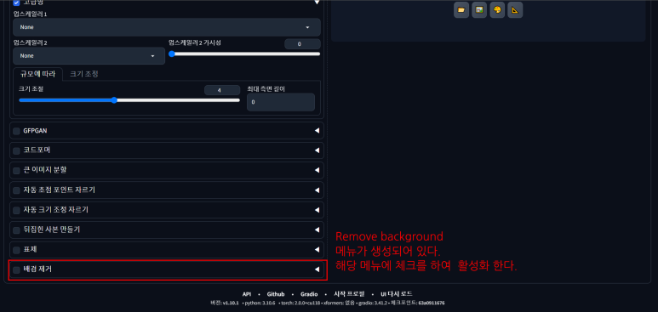Open the Gradio footer link
This screenshot has width=658, height=312.
point(309,294)
